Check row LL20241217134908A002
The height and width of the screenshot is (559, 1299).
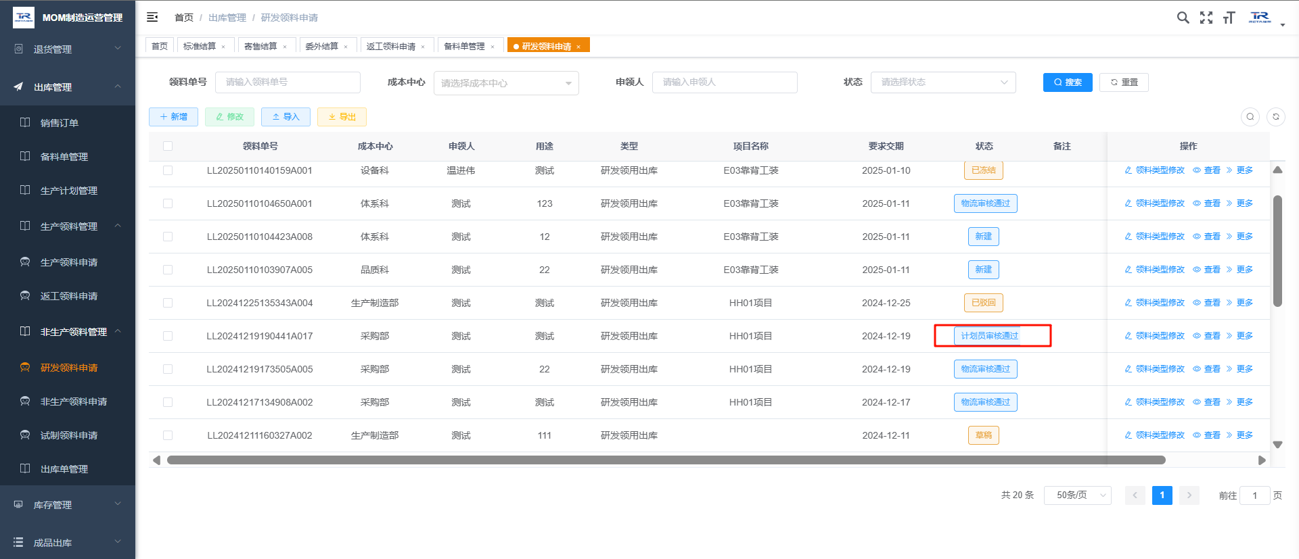click(x=168, y=402)
